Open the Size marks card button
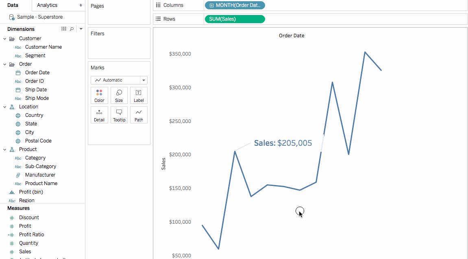Image resolution: width=468 pixels, height=259 pixels. pos(119,95)
